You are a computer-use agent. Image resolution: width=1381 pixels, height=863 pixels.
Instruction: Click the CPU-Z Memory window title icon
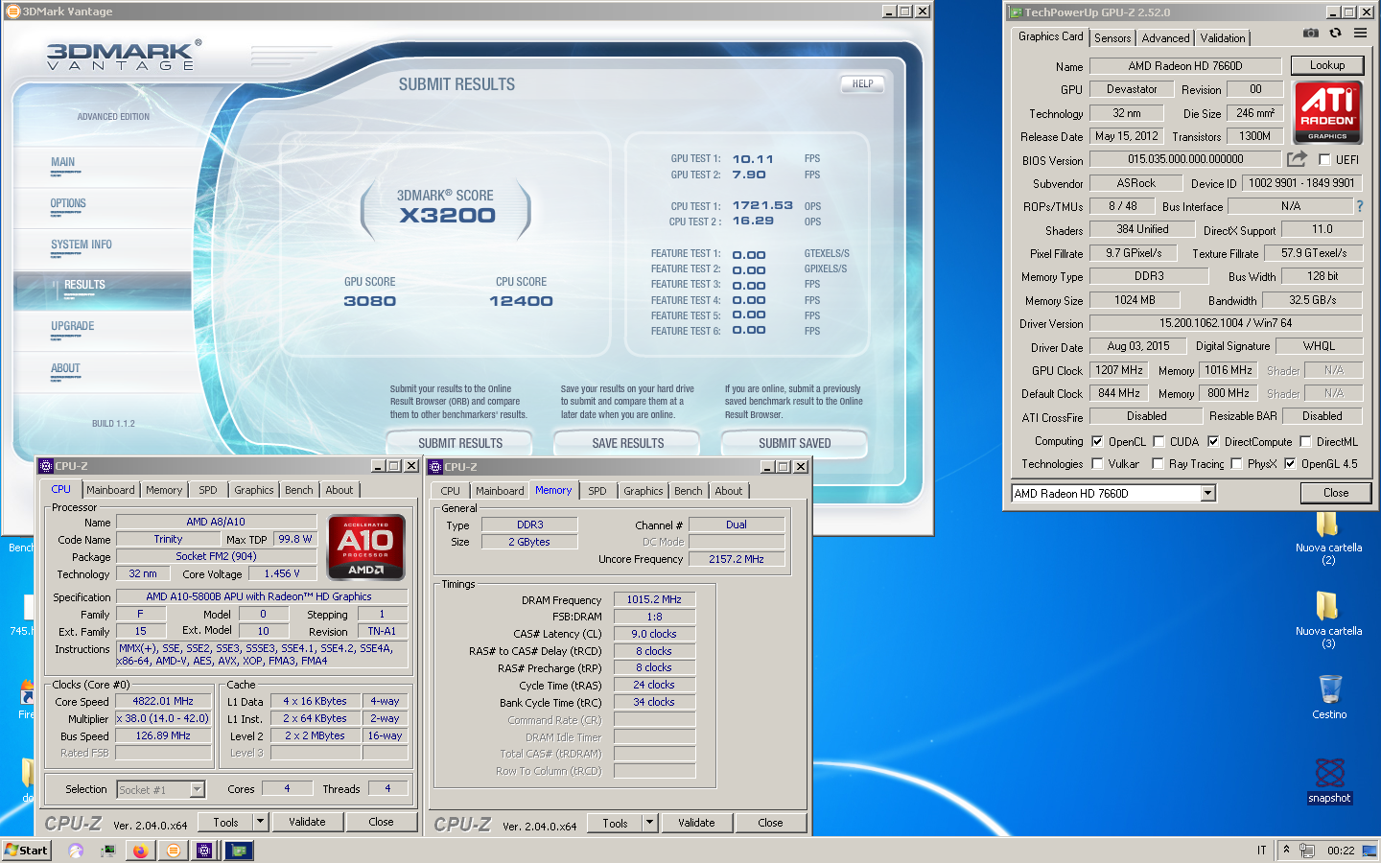pos(435,467)
